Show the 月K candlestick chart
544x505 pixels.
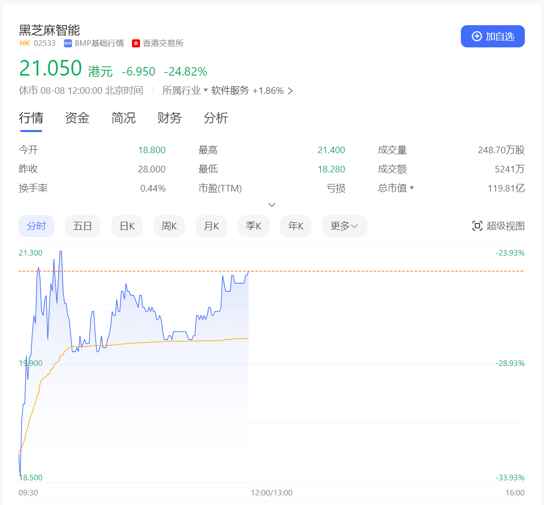[212, 226]
